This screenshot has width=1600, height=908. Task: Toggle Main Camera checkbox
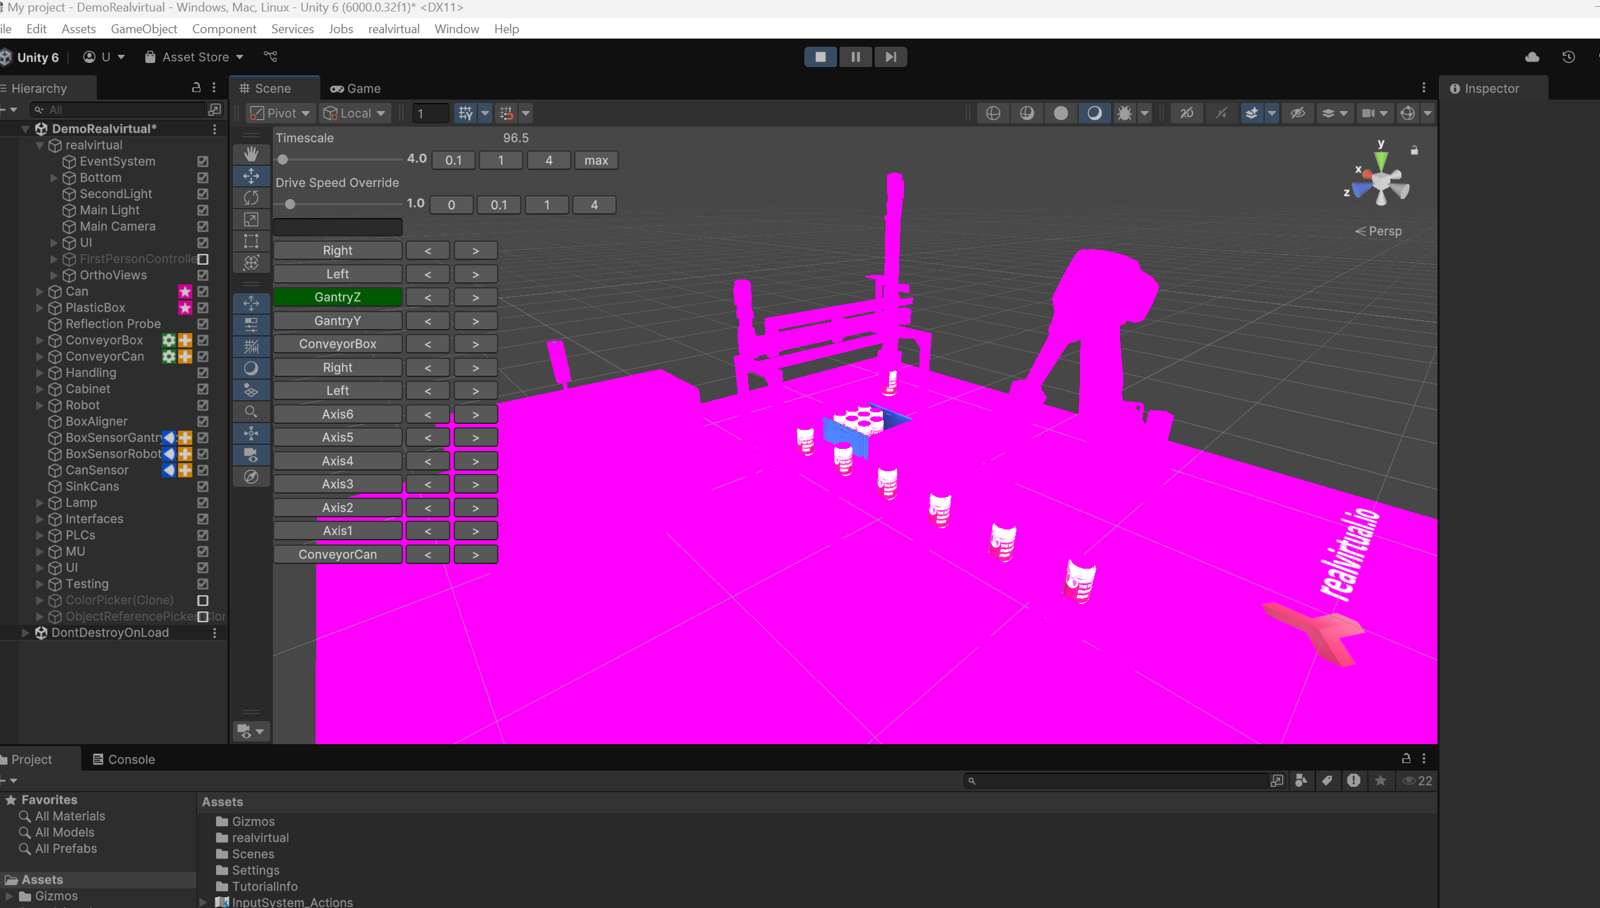(x=202, y=226)
